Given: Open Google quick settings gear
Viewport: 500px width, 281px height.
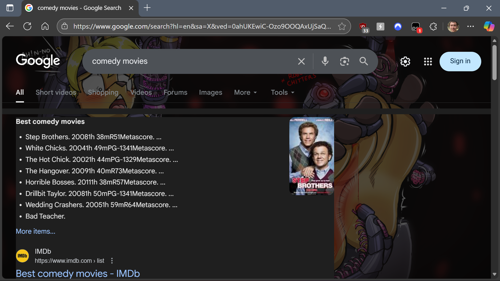Looking at the screenshot, I should pyautogui.click(x=405, y=61).
